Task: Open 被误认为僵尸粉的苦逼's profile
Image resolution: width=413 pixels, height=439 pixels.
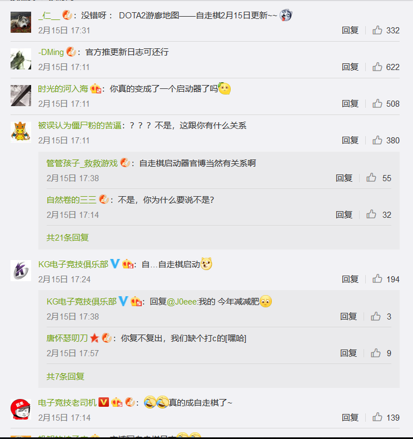Action: tap(80, 126)
